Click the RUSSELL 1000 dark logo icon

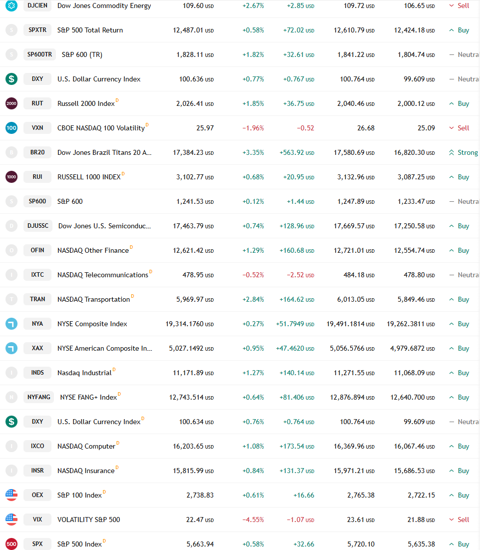pyautogui.click(x=11, y=177)
